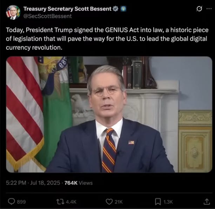Click the 899 replies count
The width and height of the screenshot is (215, 209).
21,202
